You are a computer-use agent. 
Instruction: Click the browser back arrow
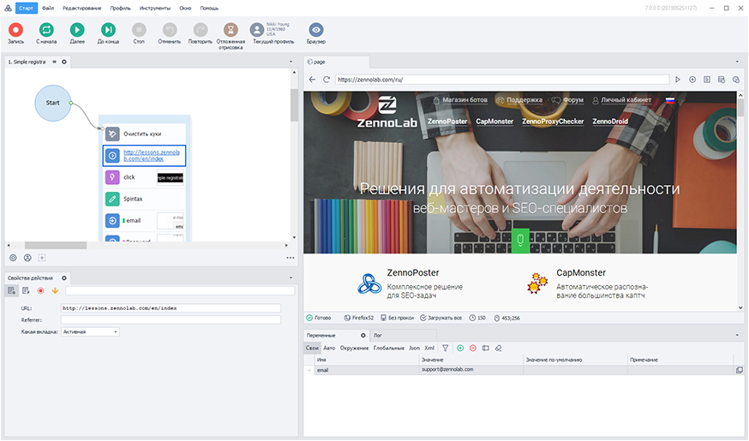(x=312, y=80)
